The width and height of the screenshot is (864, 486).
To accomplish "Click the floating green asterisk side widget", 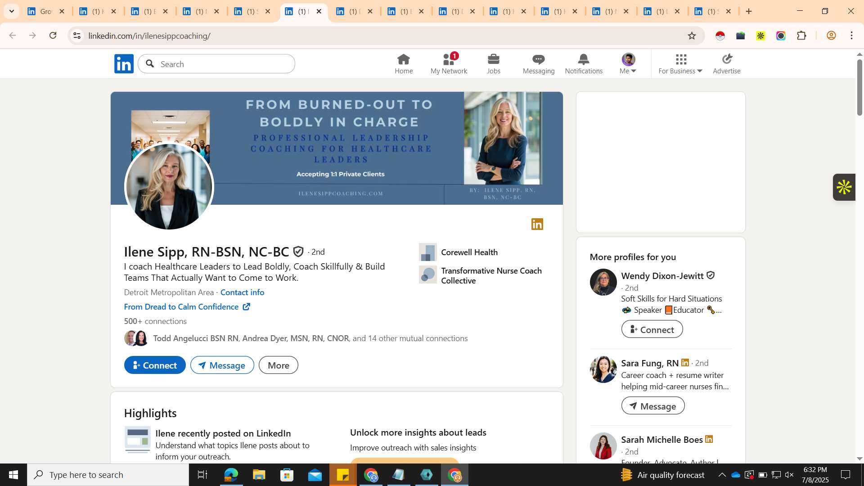I will tap(844, 187).
